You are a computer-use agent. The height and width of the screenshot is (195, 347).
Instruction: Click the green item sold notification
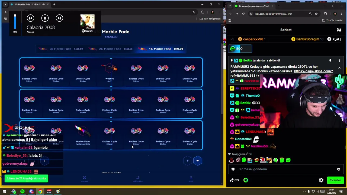click(x=26, y=178)
